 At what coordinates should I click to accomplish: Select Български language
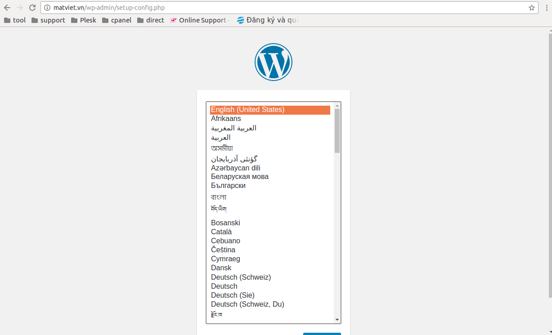[x=270, y=186]
